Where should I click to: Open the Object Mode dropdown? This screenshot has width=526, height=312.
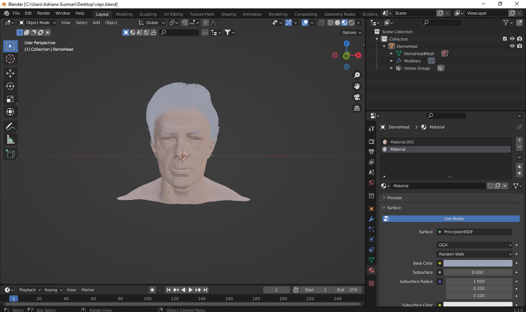[x=37, y=22]
